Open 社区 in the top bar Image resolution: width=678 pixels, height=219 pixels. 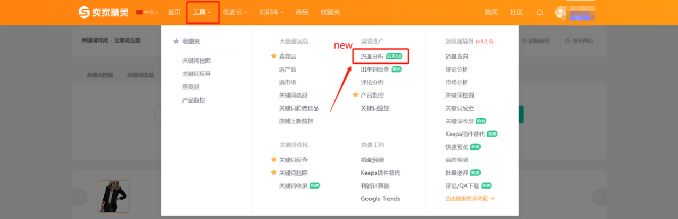coord(516,12)
